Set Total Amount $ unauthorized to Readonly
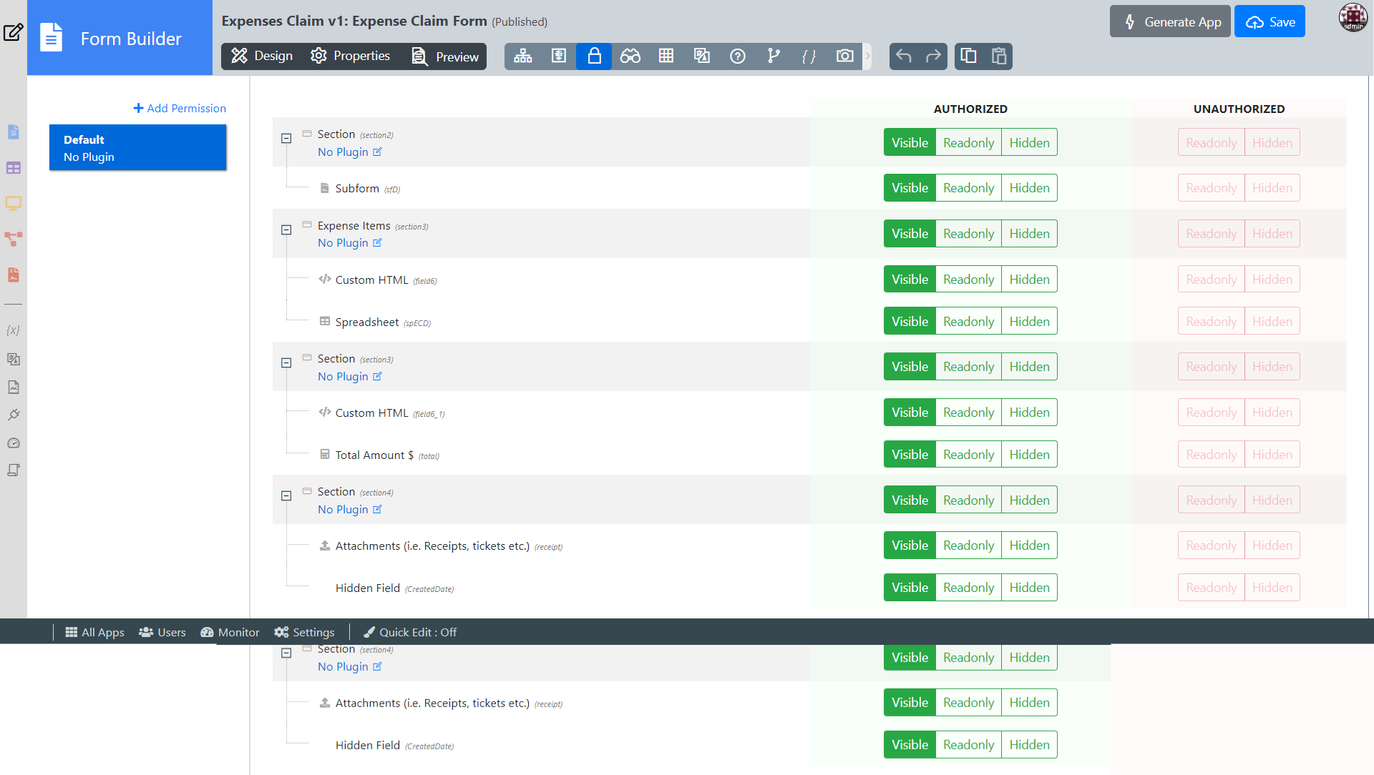Screen dimensions: 1374x775 (x=1211, y=455)
